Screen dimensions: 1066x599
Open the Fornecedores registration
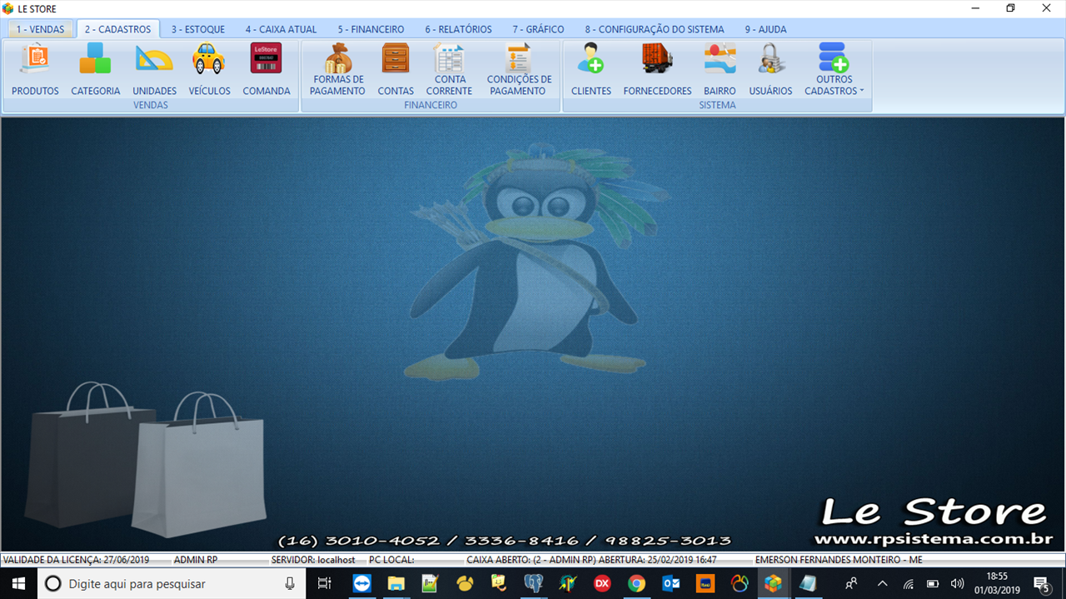(x=657, y=70)
